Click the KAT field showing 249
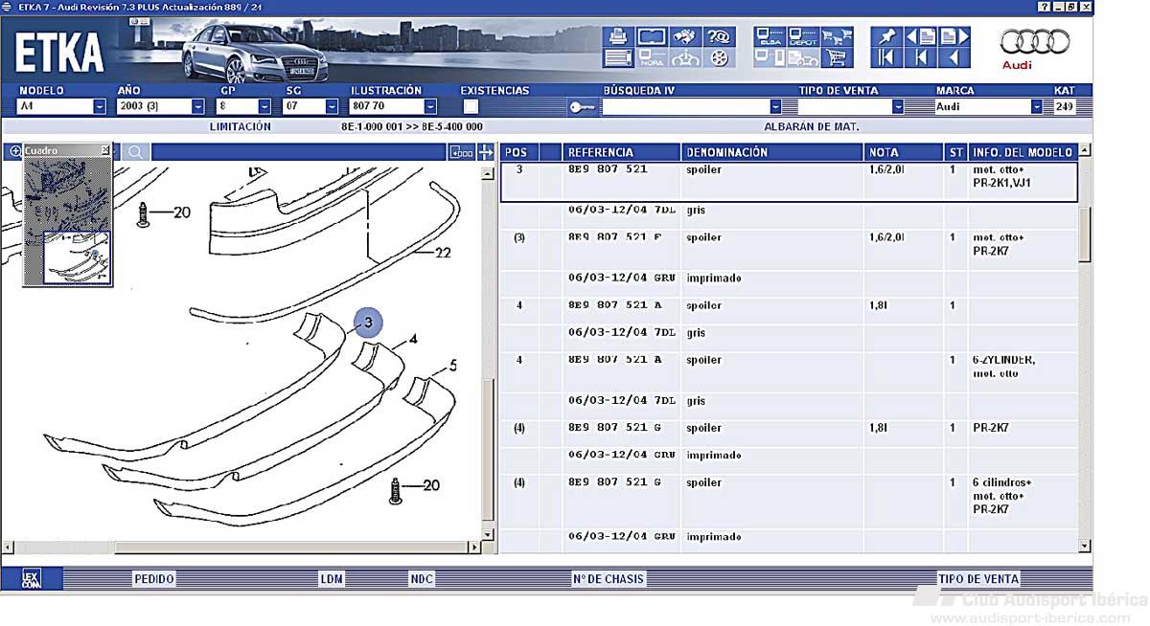Viewport: 1150px width, 626px height. tap(1064, 107)
